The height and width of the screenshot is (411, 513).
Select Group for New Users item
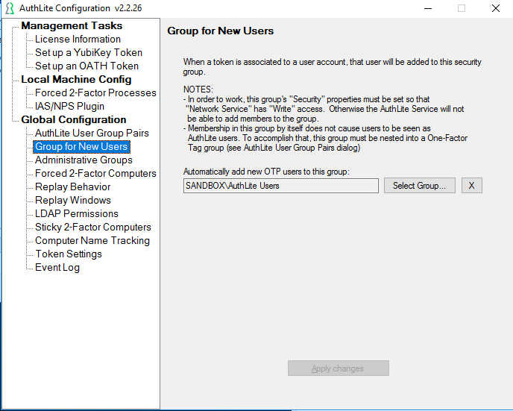click(81, 147)
